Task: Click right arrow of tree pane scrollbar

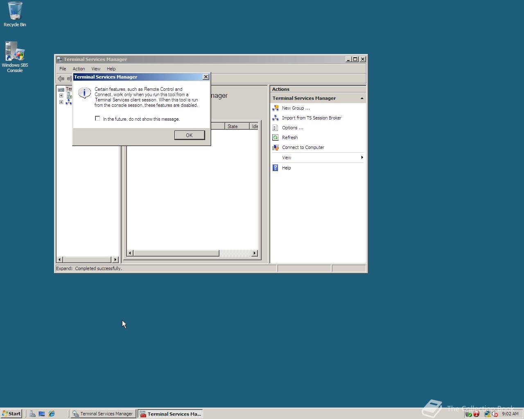Action: [115, 259]
